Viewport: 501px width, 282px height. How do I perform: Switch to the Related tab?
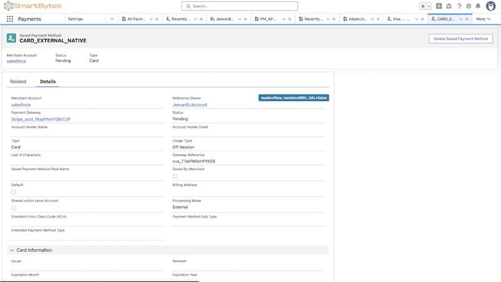[18, 81]
